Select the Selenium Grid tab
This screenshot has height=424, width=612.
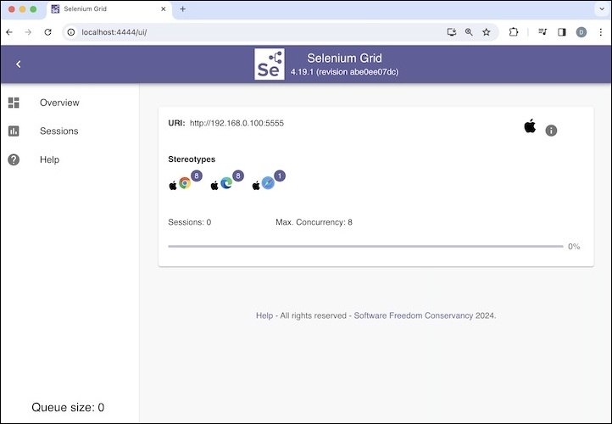tap(109, 9)
